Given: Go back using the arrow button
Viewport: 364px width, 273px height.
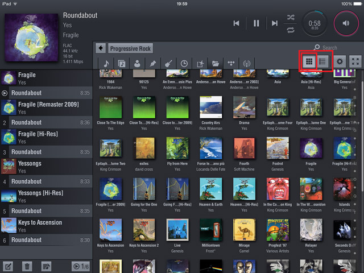Looking at the screenshot, I should coord(101,48).
